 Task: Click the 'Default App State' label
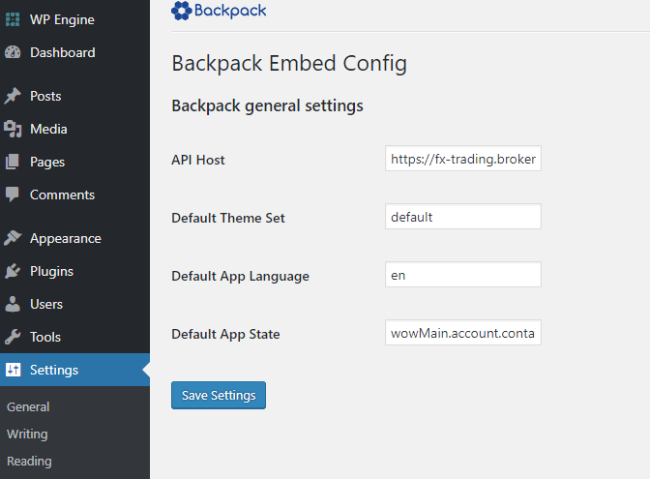pyautogui.click(x=226, y=334)
